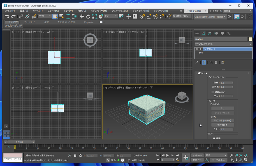Click the Box001 object color swatch

tap(250, 39)
